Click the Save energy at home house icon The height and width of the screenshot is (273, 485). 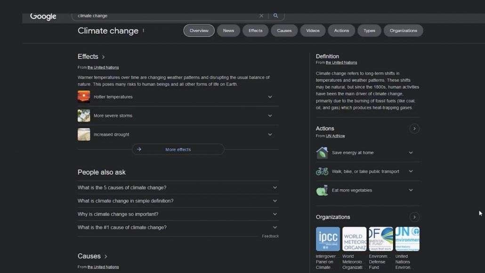(322, 153)
